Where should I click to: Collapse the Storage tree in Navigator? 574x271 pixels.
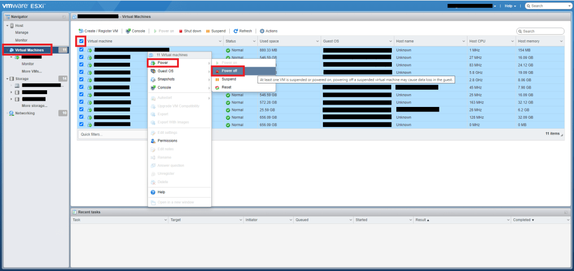pyautogui.click(x=7, y=79)
